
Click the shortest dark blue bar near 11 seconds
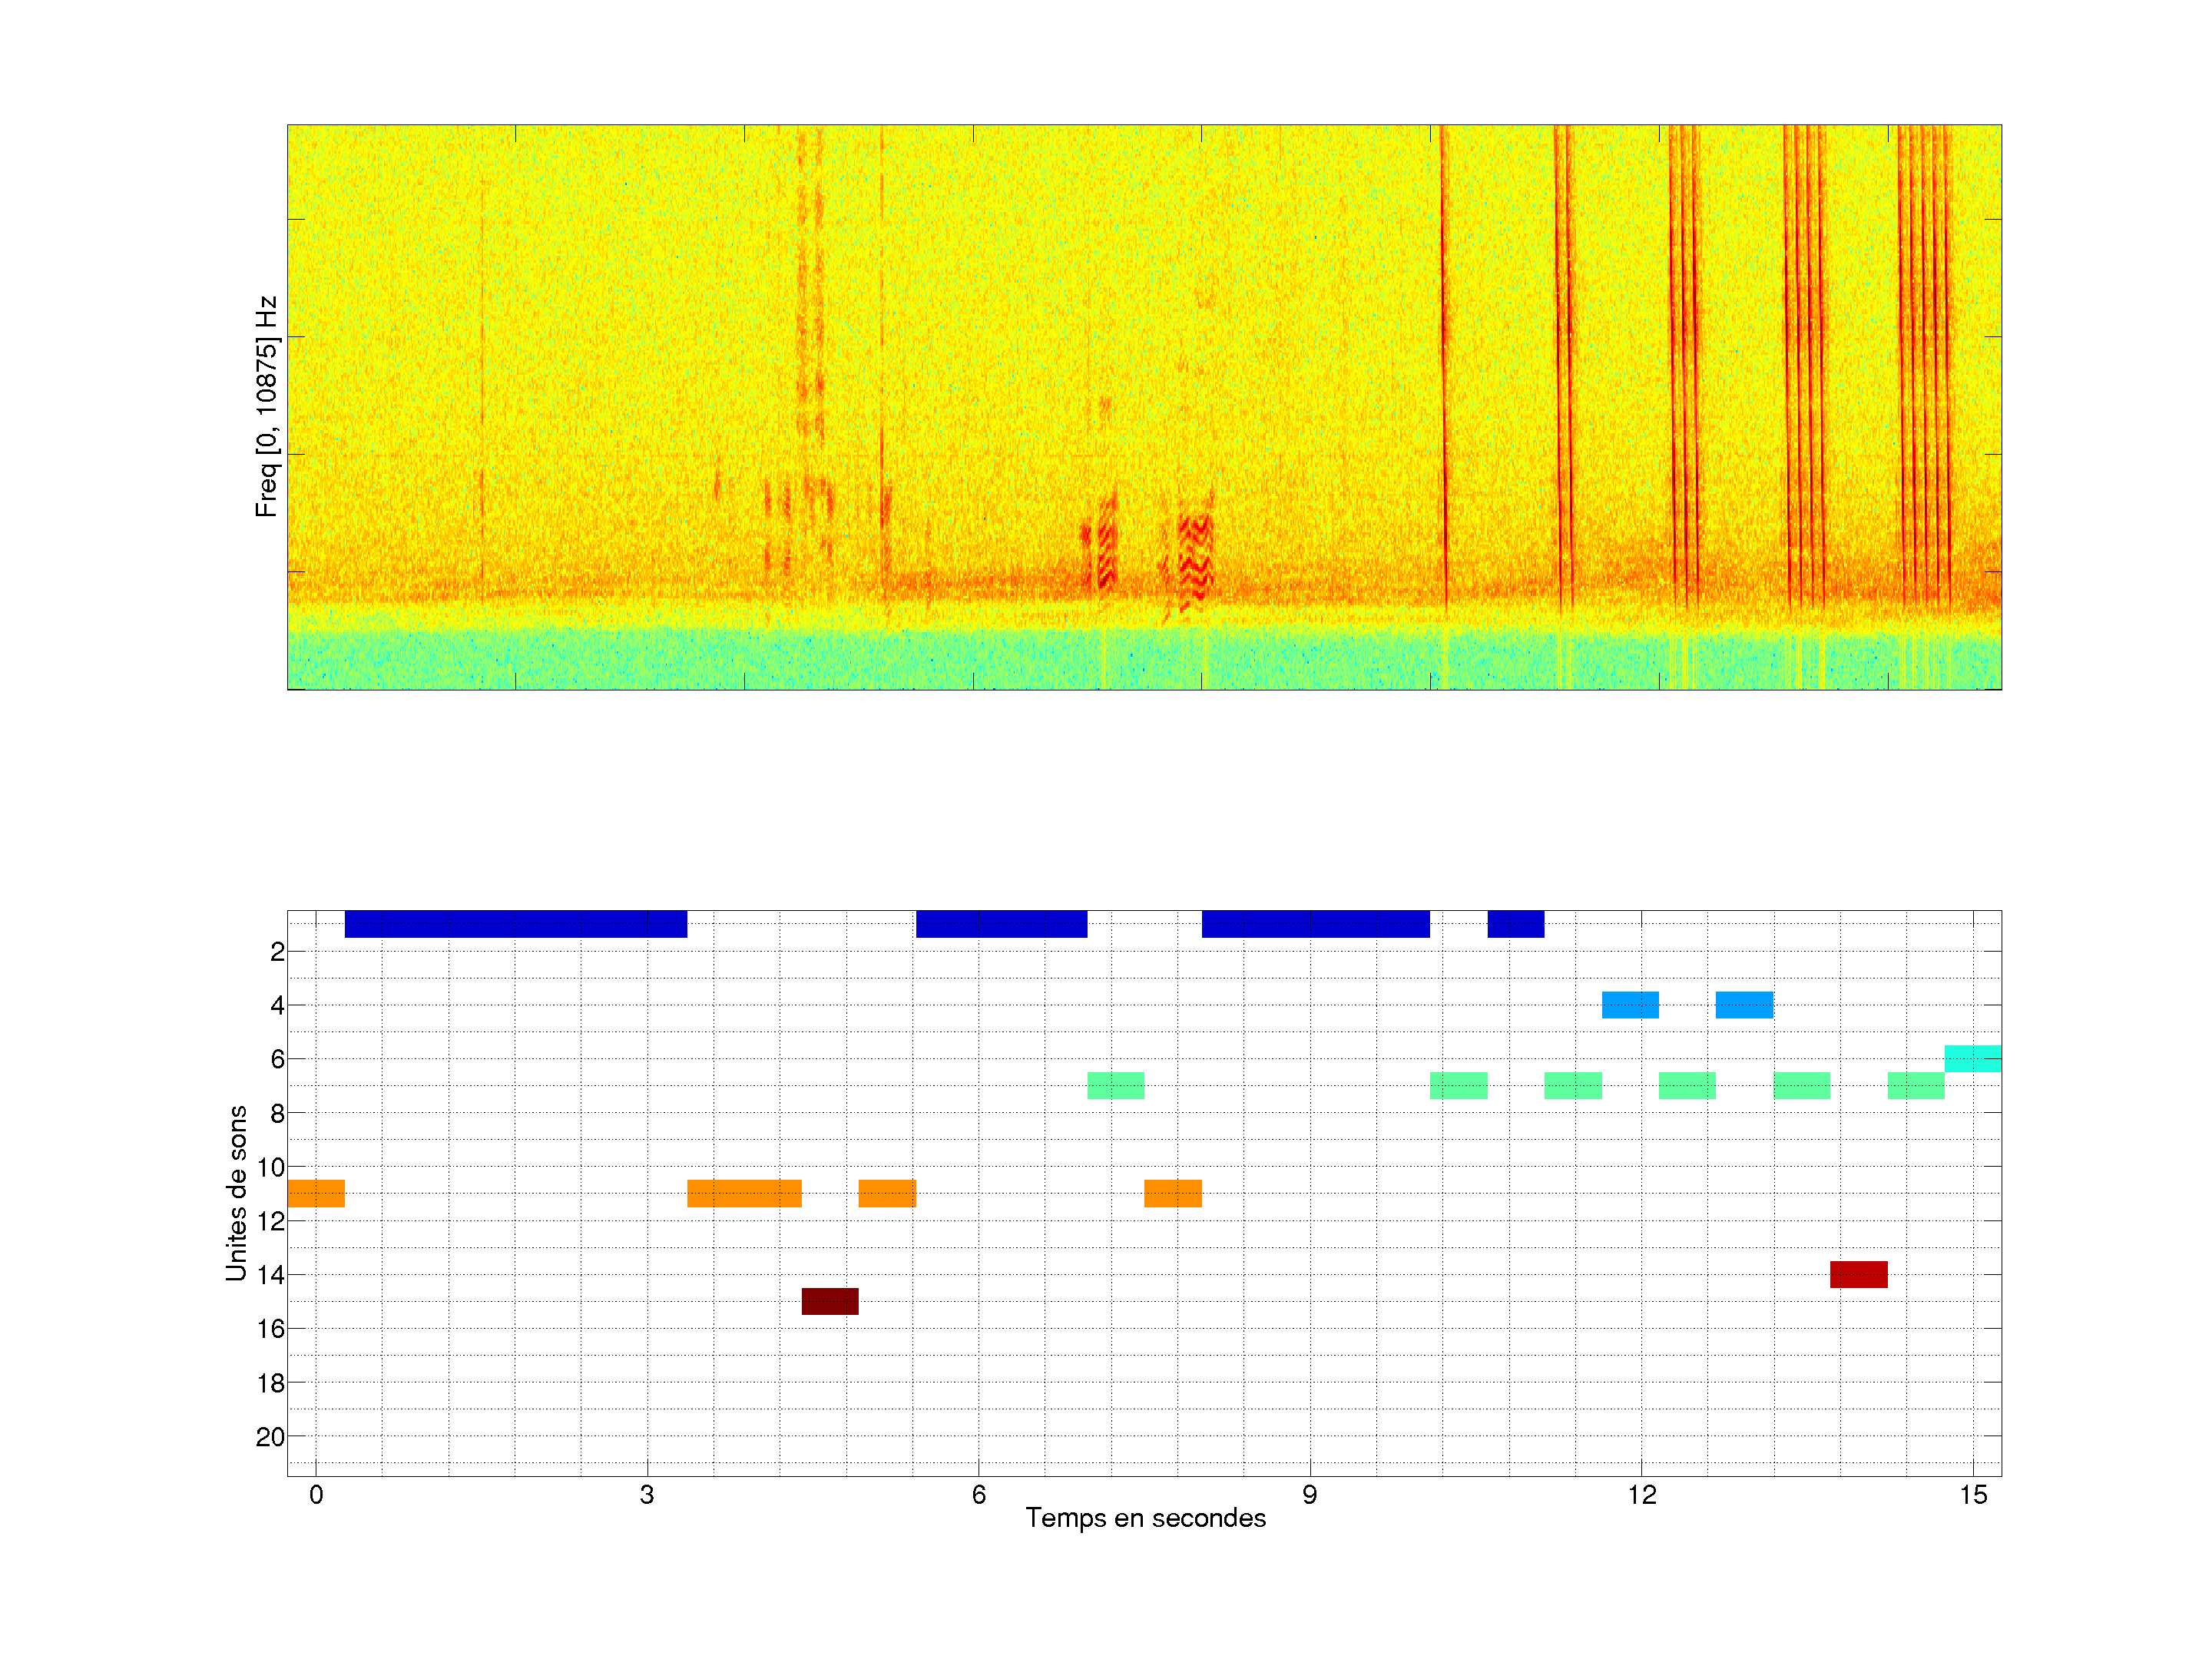(1515, 924)
